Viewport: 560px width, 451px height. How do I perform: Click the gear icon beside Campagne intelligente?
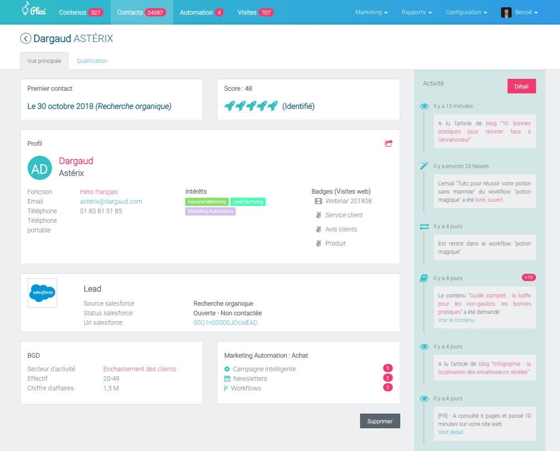[x=227, y=369]
